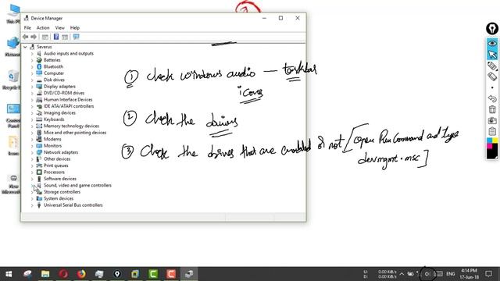Viewport: 500px width, 281px height.
Task: Toggle ink visibility with the eye icon
Action: [x=492, y=44]
